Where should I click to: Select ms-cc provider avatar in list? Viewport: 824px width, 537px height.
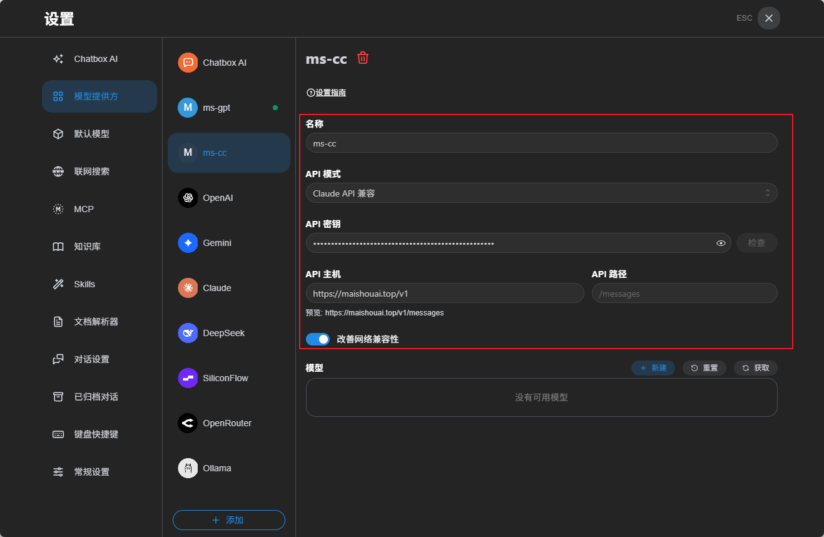pos(188,153)
